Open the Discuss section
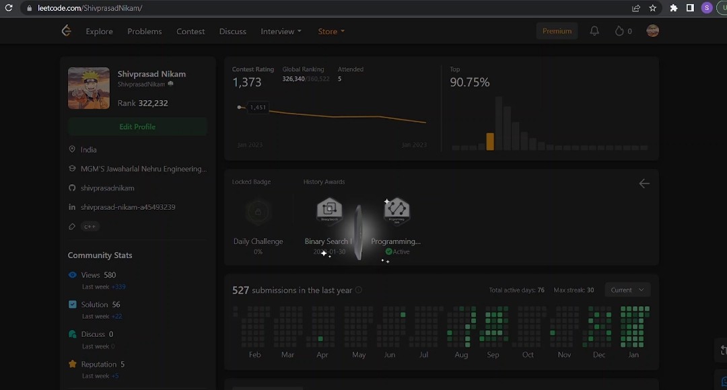This screenshot has width=727, height=390. click(233, 31)
